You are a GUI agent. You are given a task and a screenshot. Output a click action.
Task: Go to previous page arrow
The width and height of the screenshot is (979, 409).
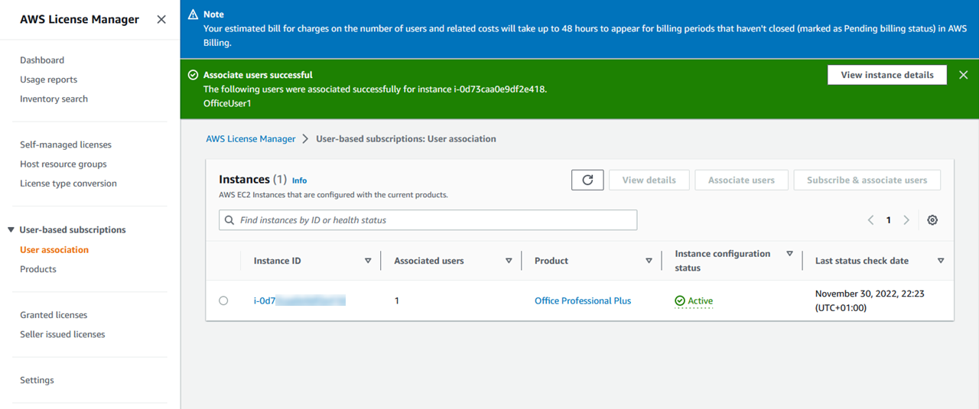tap(870, 220)
